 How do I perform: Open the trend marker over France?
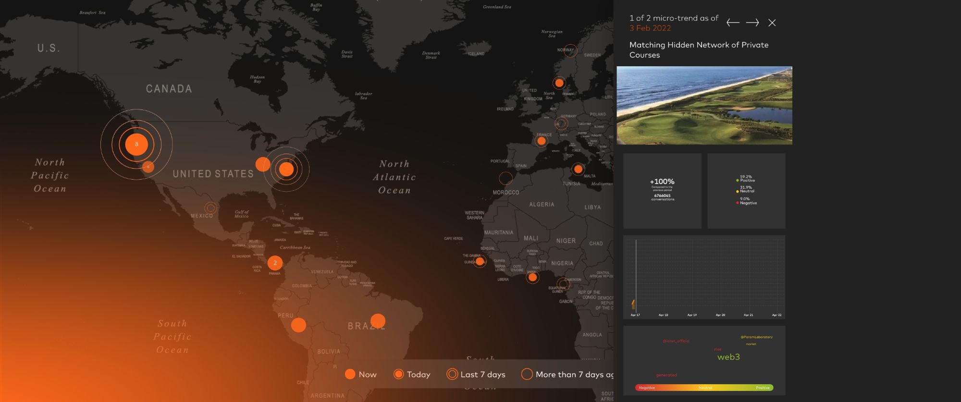tap(542, 141)
